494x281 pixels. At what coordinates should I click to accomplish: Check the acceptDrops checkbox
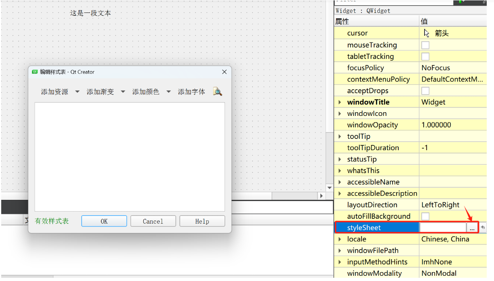(425, 90)
